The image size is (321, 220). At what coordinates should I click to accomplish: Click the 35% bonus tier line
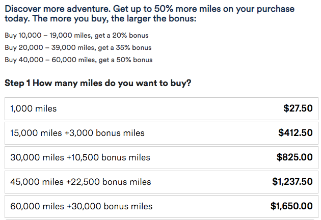(x=78, y=48)
